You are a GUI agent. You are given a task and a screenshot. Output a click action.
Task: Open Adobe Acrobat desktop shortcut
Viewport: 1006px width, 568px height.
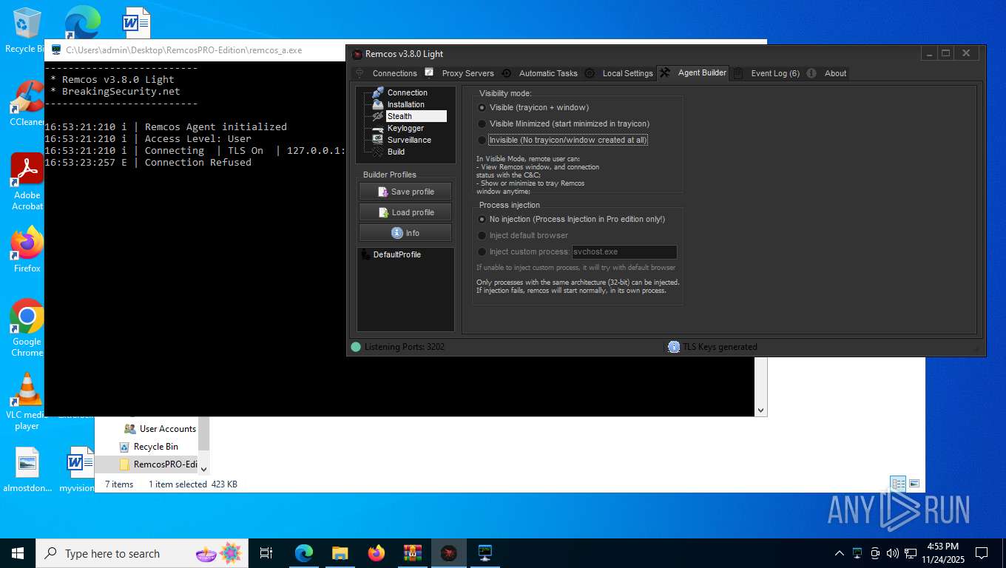pyautogui.click(x=27, y=182)
